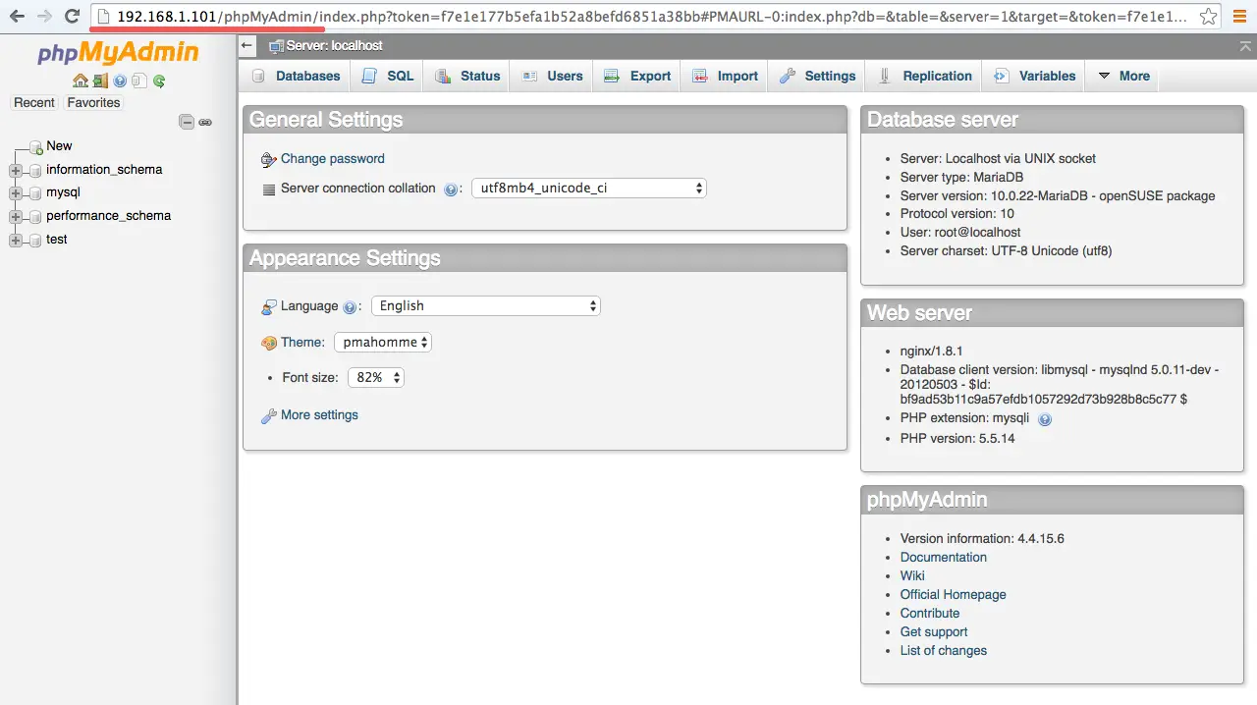Click the bookmark star in address bar
The width and height of the screenshot is (1257, 705).
point(1209,16)
